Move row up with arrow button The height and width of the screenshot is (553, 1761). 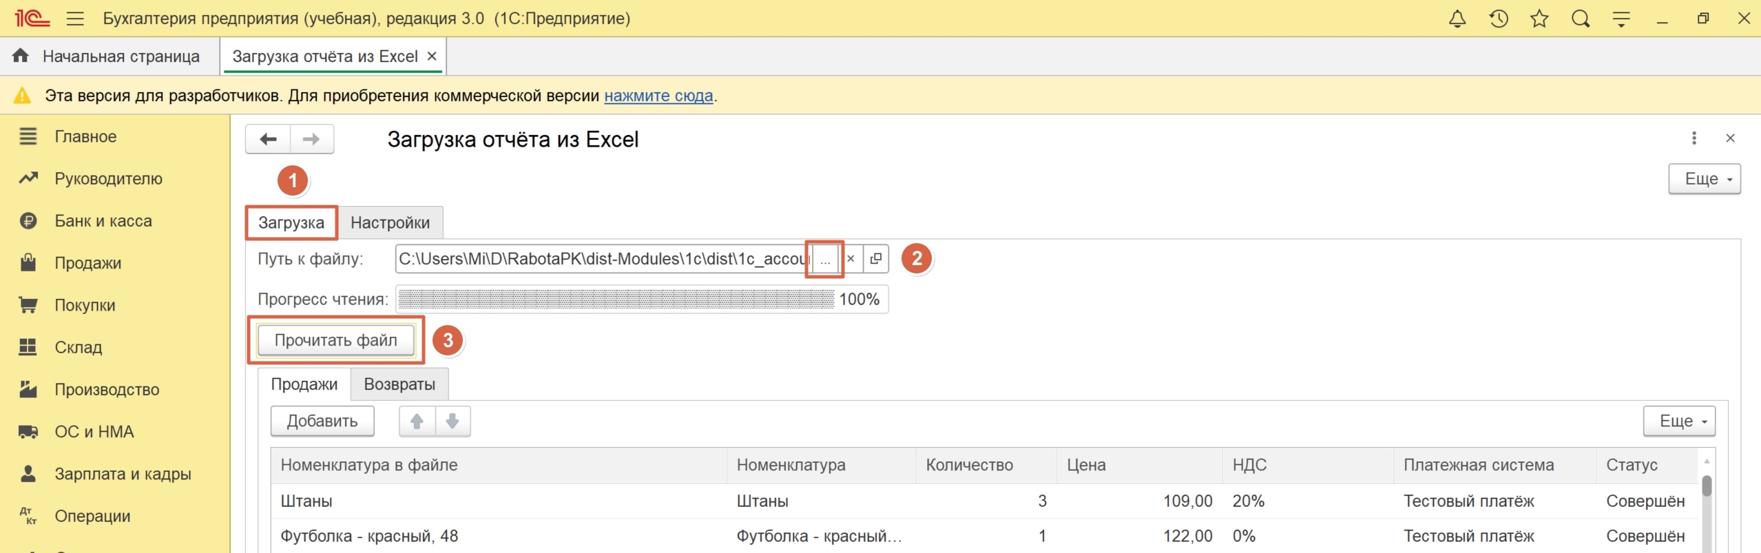coord(417,421)
